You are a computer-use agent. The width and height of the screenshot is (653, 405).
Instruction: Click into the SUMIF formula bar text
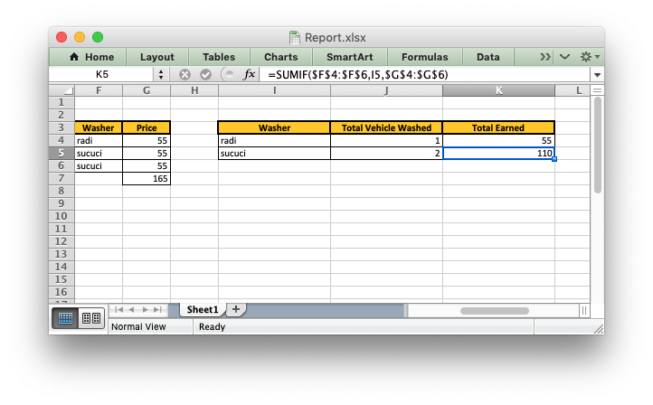point(358,75)
